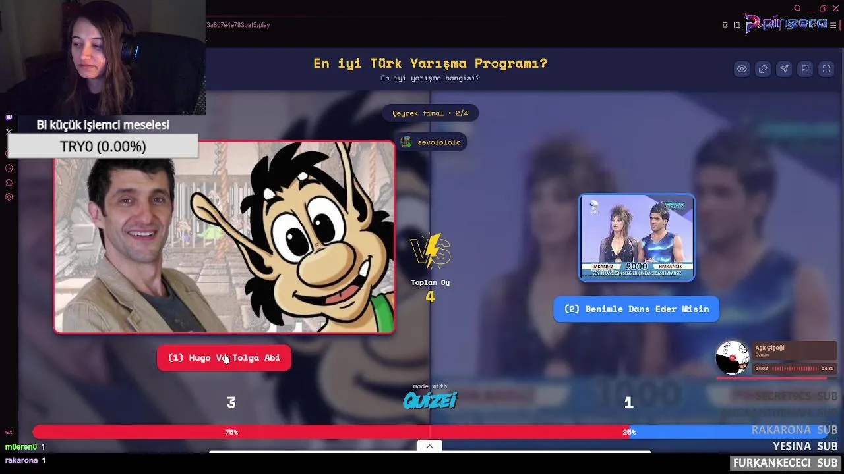Click the quiz title En iyi Türk Yarışma Programı?

click(x=431, y=63)
